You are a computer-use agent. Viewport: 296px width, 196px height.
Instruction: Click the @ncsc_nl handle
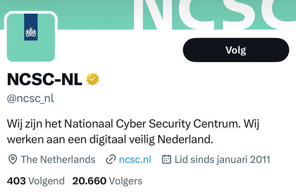coord(30,98)
